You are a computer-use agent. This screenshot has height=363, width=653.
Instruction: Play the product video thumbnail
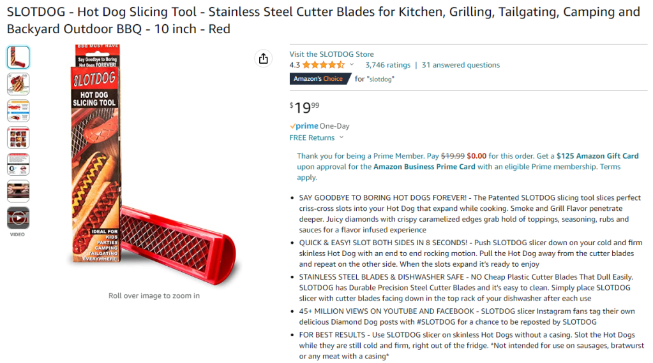coord(18,218)
